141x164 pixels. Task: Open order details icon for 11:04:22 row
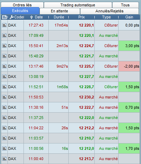[x=4, y=128]
